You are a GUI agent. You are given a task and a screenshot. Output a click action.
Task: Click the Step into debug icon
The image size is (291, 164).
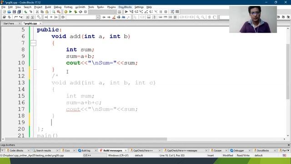click(141, 12)
